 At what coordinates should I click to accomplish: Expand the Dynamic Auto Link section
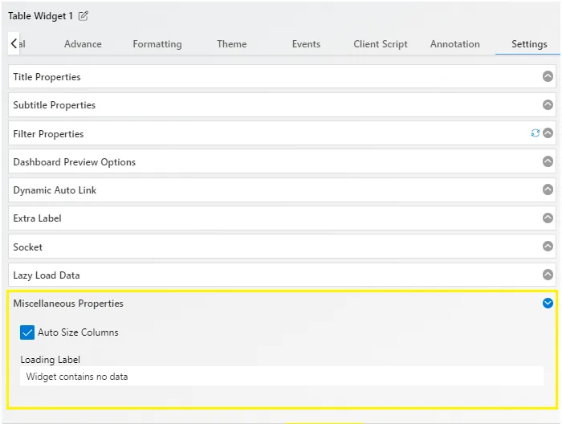548,190
